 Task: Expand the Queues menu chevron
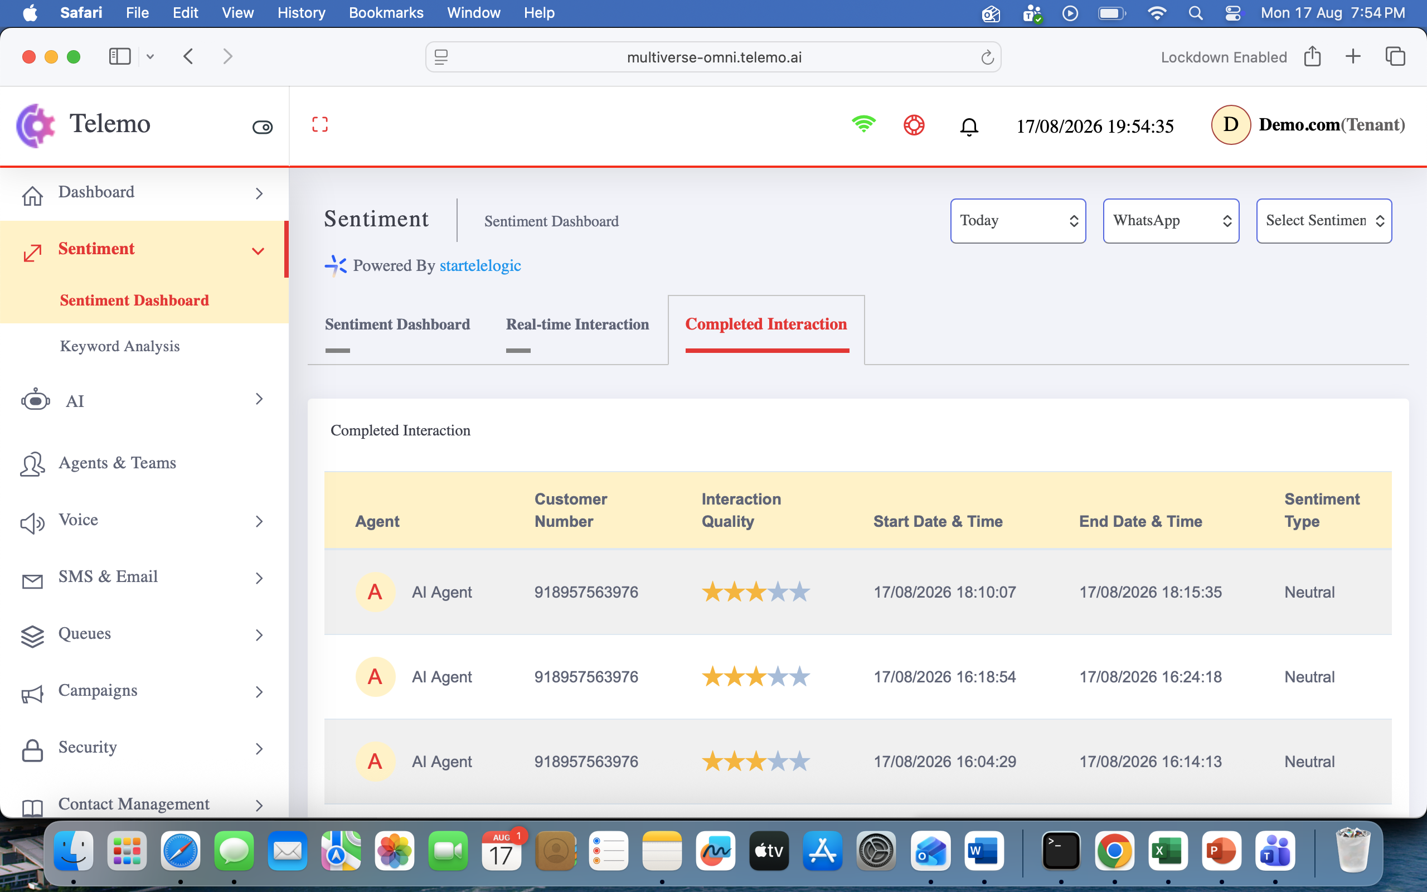(x=259, y=635)
